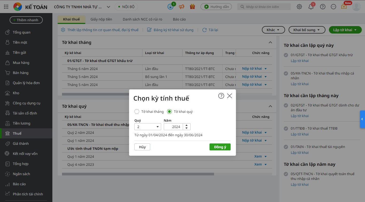Open Bán hàng sidebar item
Screen dimensions: 365x202
pos(26,73)
